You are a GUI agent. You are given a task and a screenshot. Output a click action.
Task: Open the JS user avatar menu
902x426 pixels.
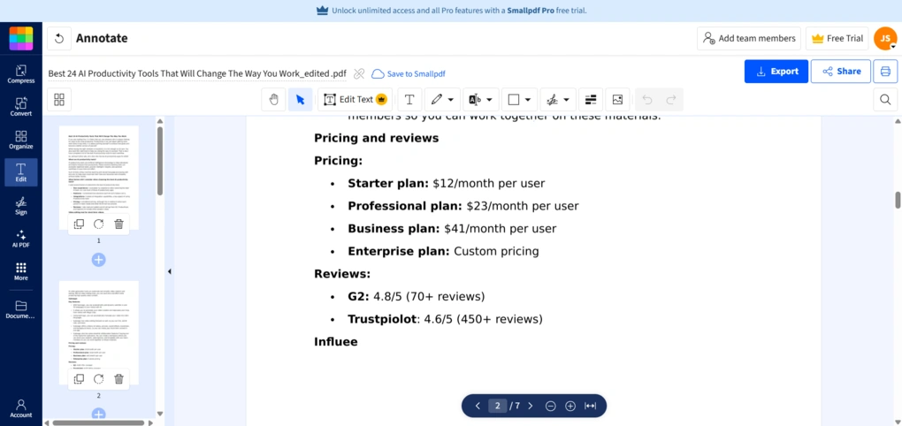pyautogui.click(x=885, y=39)
